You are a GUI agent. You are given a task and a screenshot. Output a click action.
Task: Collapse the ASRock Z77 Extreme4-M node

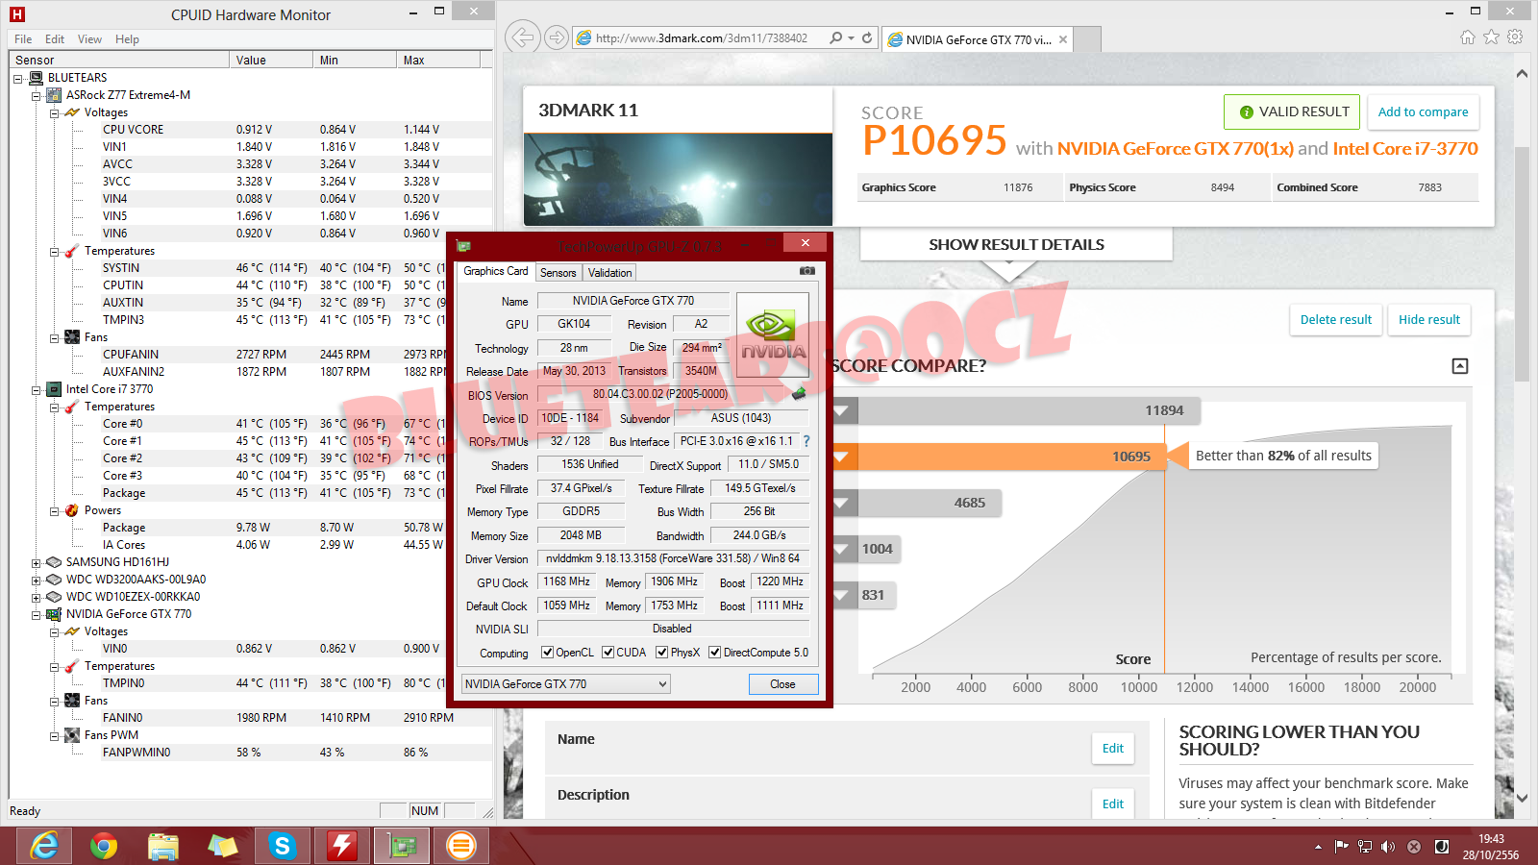click(x=36, y=96)
